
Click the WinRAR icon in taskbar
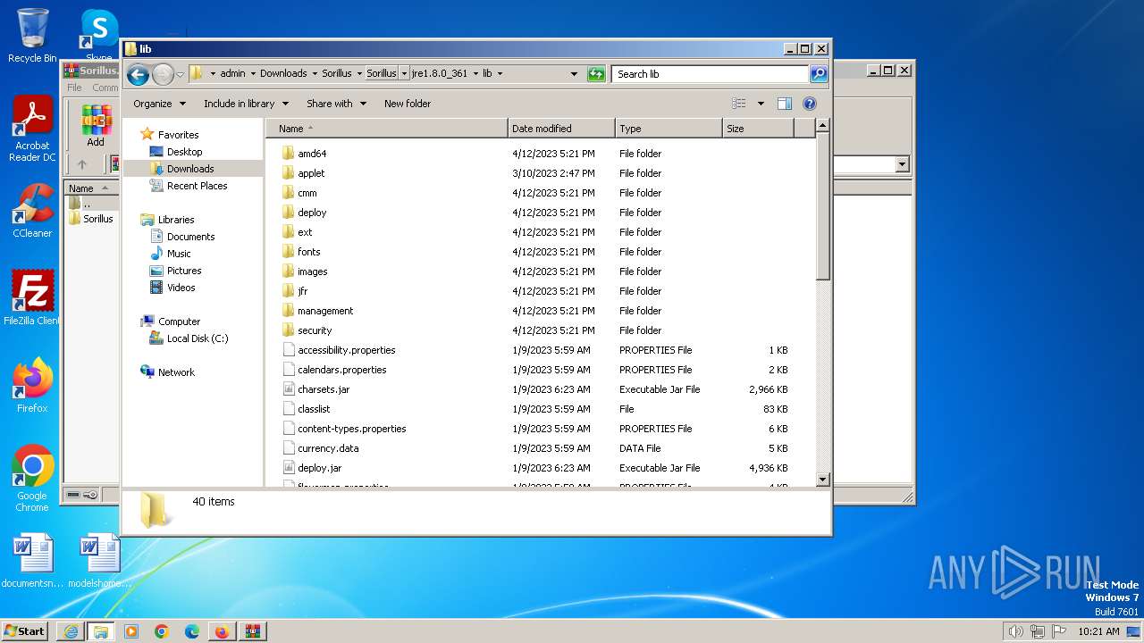252,631
